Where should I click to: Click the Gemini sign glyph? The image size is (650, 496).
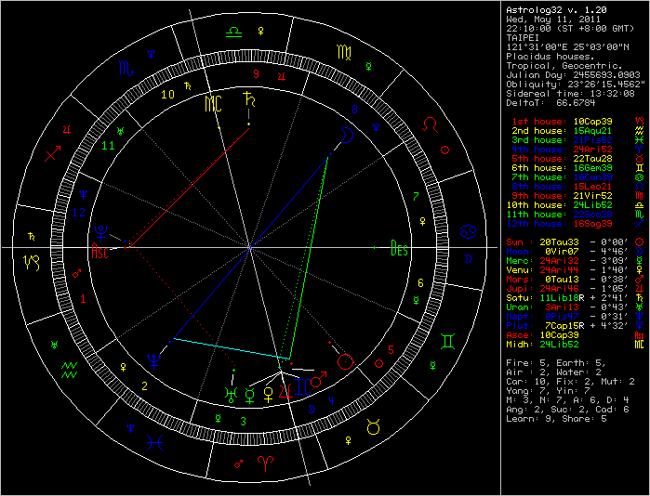449,342
